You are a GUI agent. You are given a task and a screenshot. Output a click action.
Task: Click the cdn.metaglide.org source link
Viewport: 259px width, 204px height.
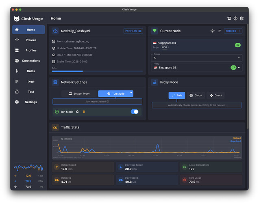coord(77,41)
